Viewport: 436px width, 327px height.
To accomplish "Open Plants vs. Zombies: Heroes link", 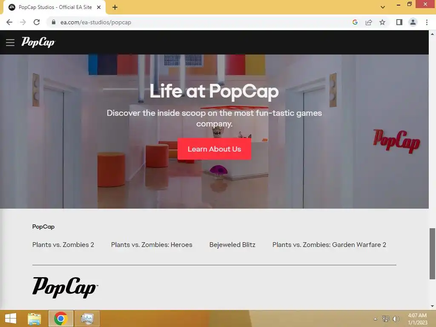I will click(152, 245).
